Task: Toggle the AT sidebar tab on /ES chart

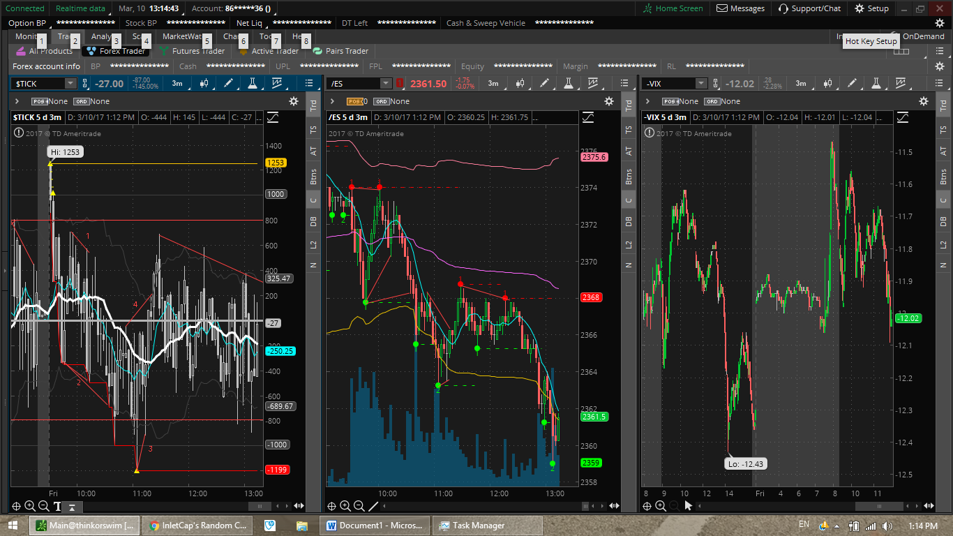Action: tap(629, 151)
